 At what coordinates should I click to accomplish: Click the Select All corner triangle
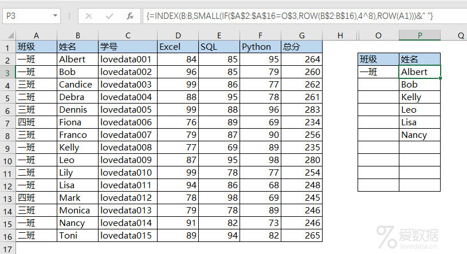click(x=10, y=35)
